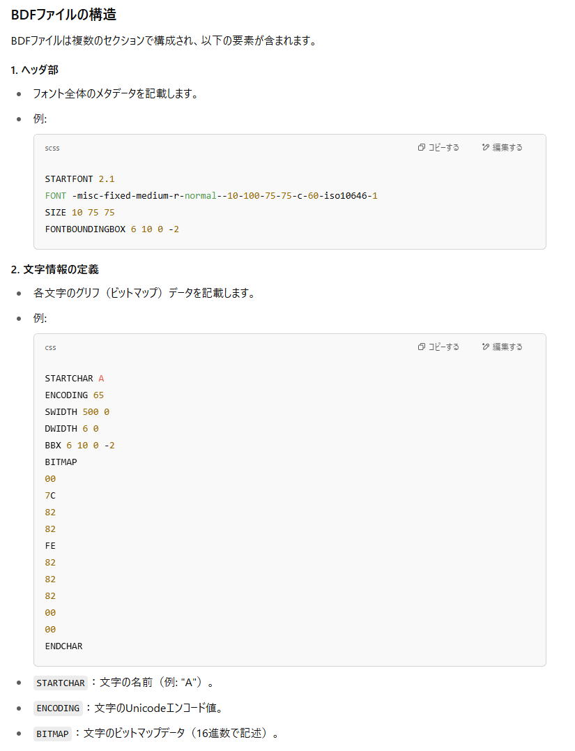This screenshot has height=751, width=575.
Task: Click the scss language label
Action: click(x=52, y=149)
